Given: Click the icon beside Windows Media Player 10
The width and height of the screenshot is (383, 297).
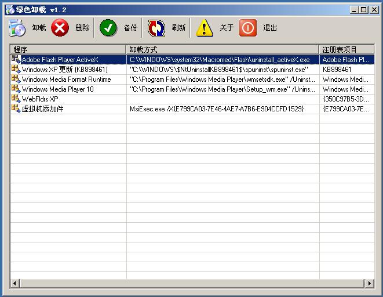Looking at the screenshot, I should coord(16,89).
